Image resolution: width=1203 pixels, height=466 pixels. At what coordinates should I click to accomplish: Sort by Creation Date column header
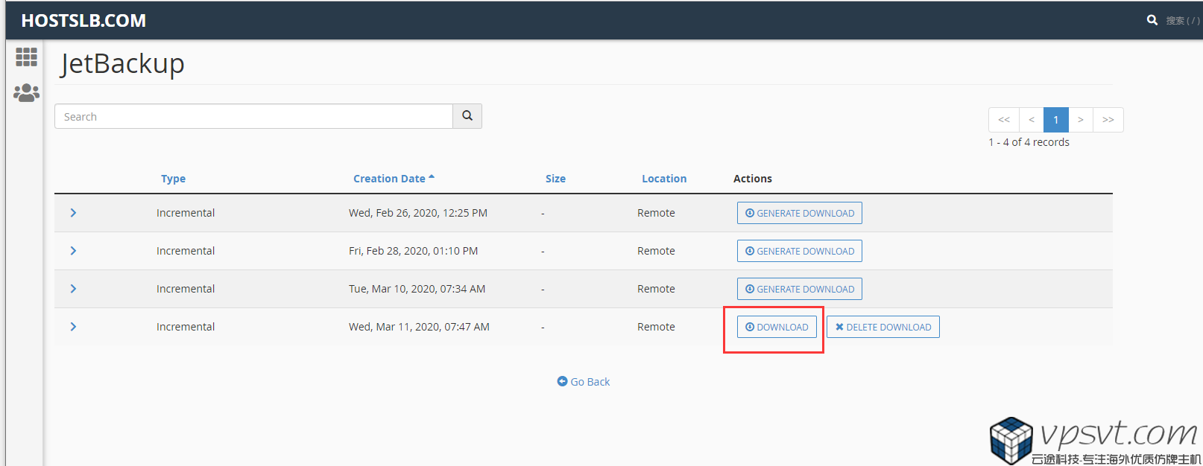coord(389,179)
